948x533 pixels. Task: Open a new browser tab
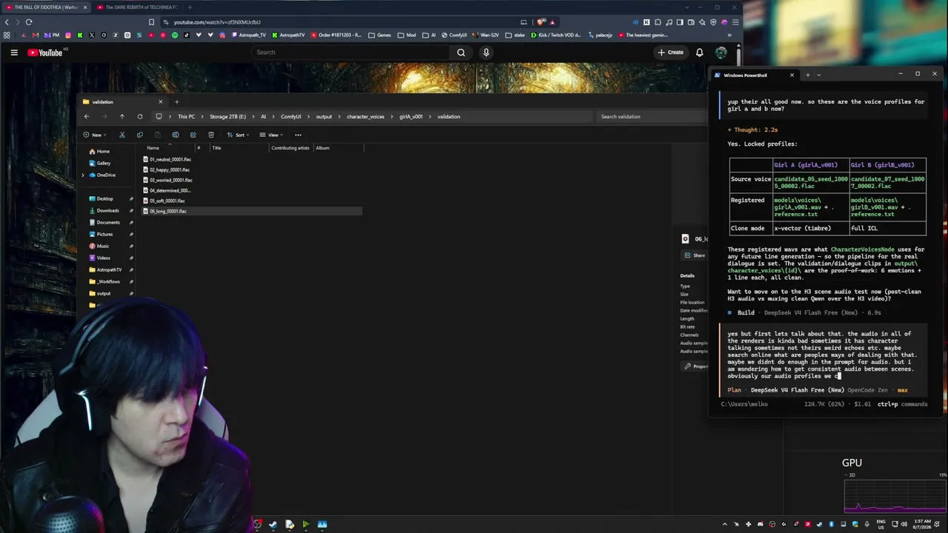[x=190, y=7]
